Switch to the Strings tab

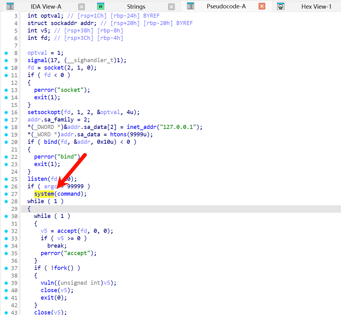pos(136,6)
